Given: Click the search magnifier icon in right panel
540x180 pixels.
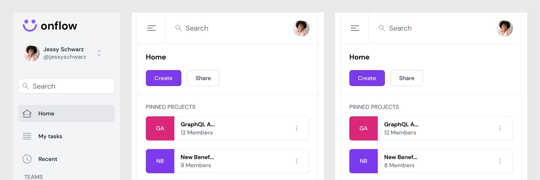Looking at the screenshot, I should [x=382, y=28].
